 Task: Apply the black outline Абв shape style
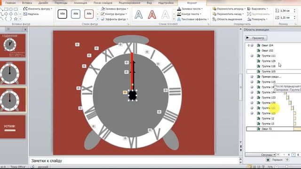63,14
